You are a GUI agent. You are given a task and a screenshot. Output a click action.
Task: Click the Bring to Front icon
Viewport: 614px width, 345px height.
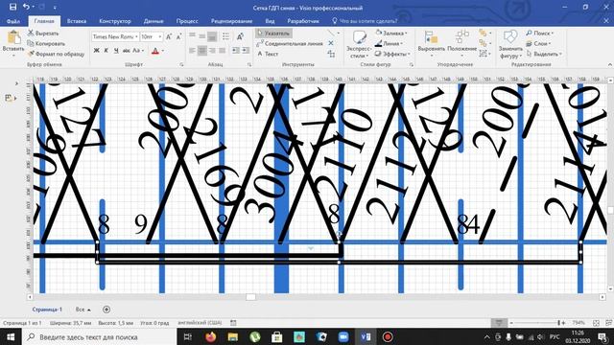(x=483, y=33)
